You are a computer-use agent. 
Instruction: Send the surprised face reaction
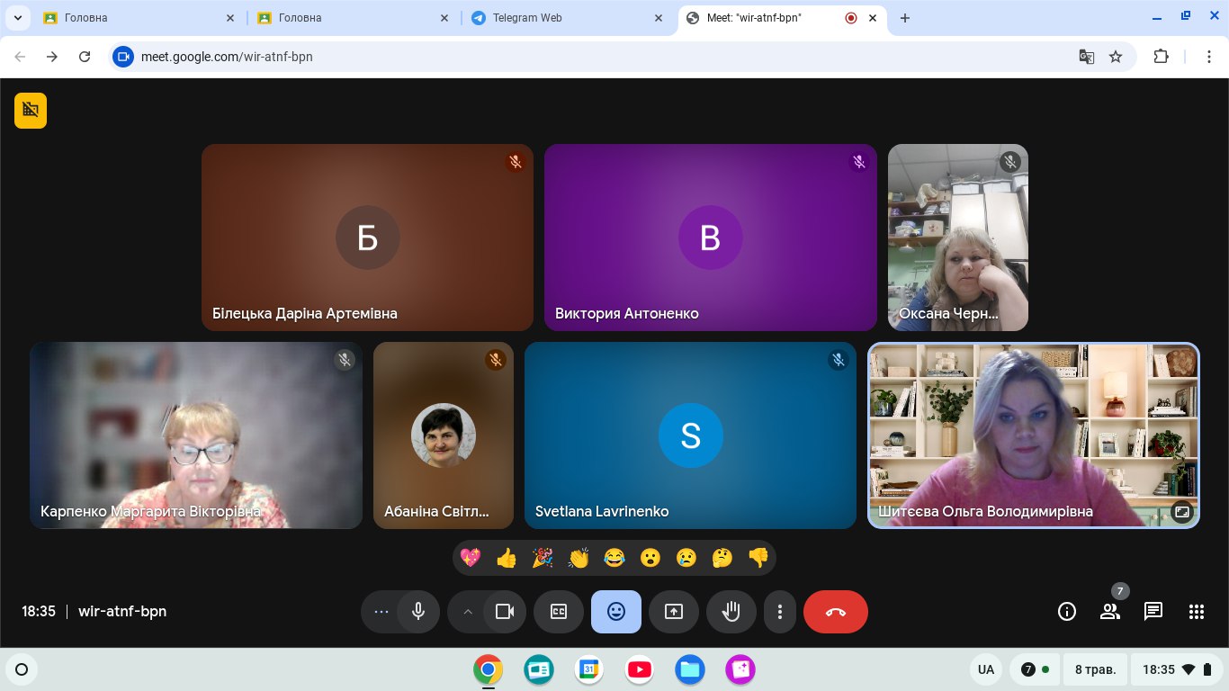[650, 558]
